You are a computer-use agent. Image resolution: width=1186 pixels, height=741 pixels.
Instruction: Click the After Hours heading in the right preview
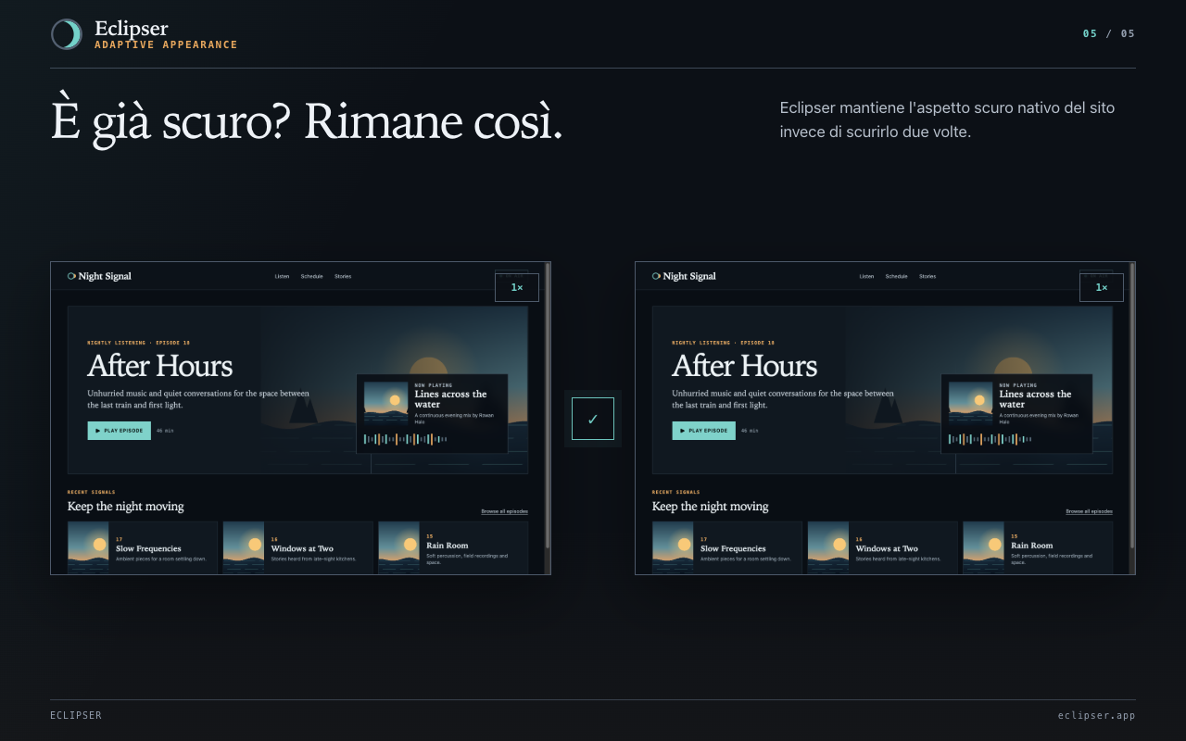pyautogui.click(x=745, y=366)
